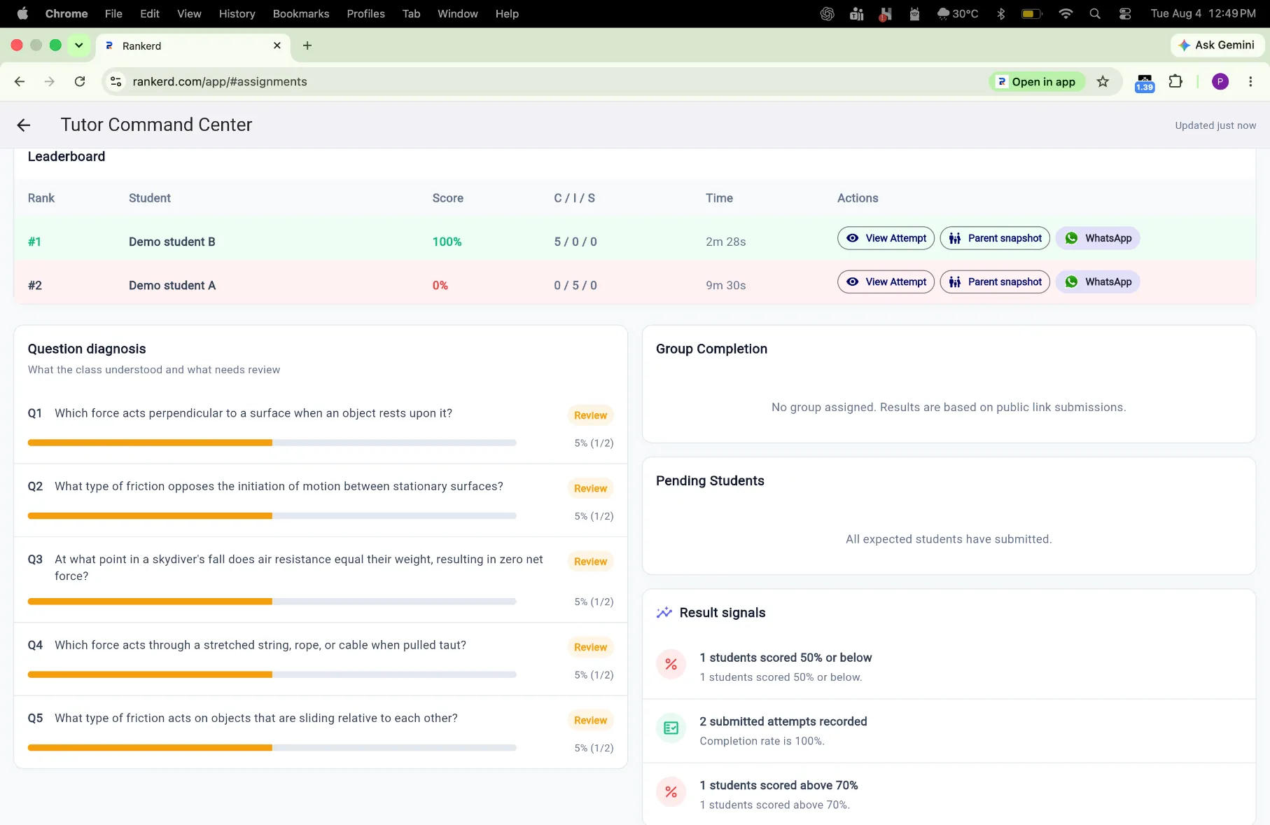Open Parent snapshot for Demo student B
Screen dimensions: 1270x825
click(x=995, y=238)
